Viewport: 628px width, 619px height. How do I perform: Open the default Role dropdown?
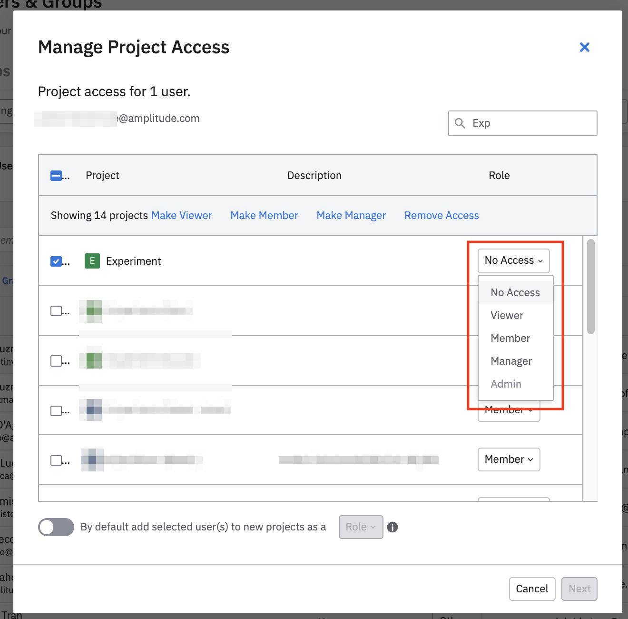tap(361, 527)
